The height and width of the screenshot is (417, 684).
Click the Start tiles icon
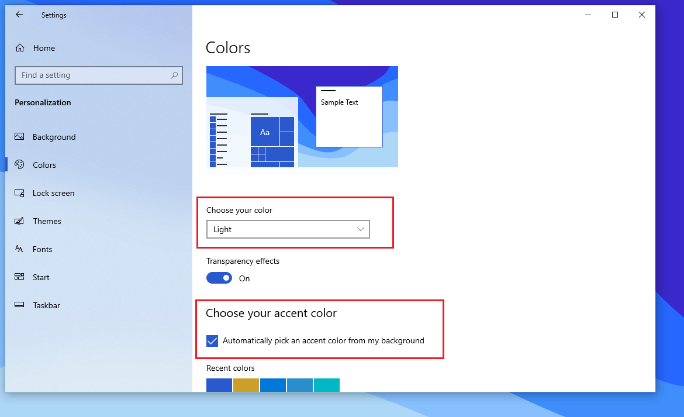(x=19, y=277)
